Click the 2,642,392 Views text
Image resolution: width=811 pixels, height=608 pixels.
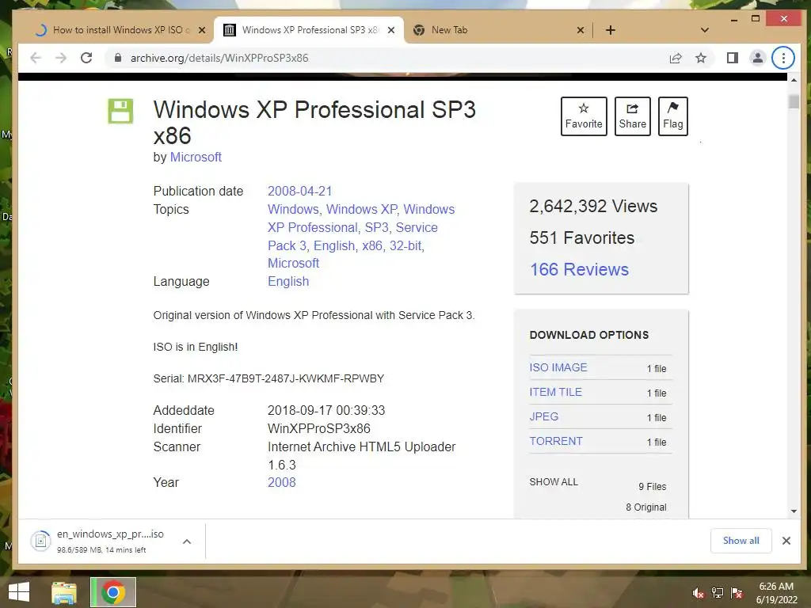(x=593, y=207)
